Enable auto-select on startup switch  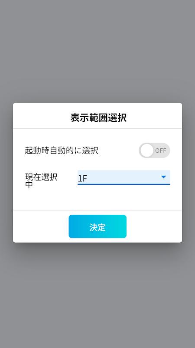point(154,150)
